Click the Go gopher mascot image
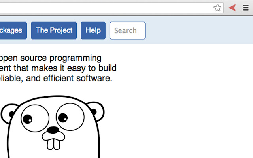This screenshot has height=158, width=253. [x=53, y=126]
